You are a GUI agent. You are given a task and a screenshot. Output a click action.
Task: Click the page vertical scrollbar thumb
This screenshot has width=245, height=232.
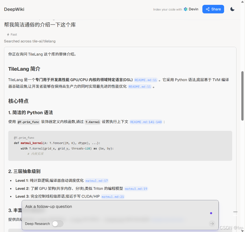coord(242,96)
